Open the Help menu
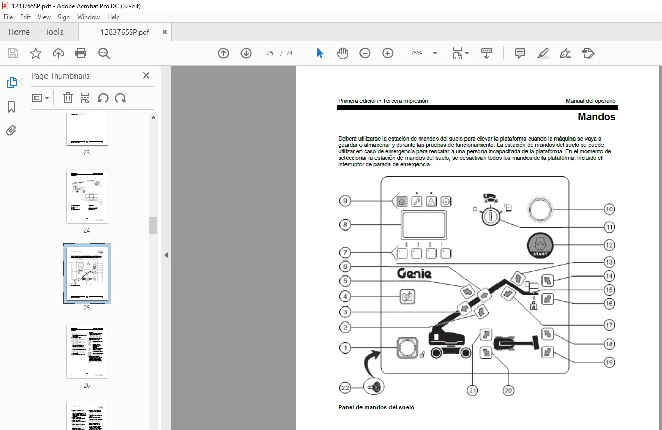Viewport: 662px width, 430px height. pos(113,17)
